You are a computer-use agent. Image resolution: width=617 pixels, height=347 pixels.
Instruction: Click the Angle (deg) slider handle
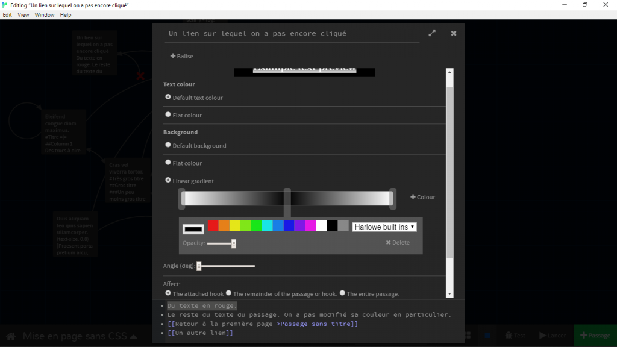click(199, 266)
